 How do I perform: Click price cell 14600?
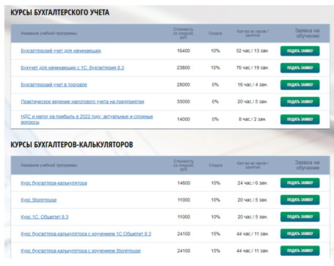[184, 183]
